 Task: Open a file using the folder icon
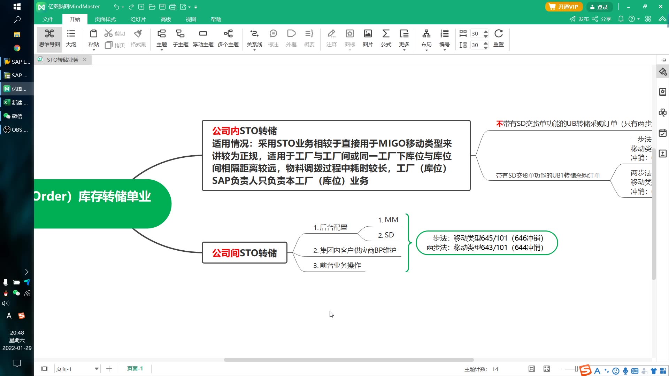(x=152, y=7)
